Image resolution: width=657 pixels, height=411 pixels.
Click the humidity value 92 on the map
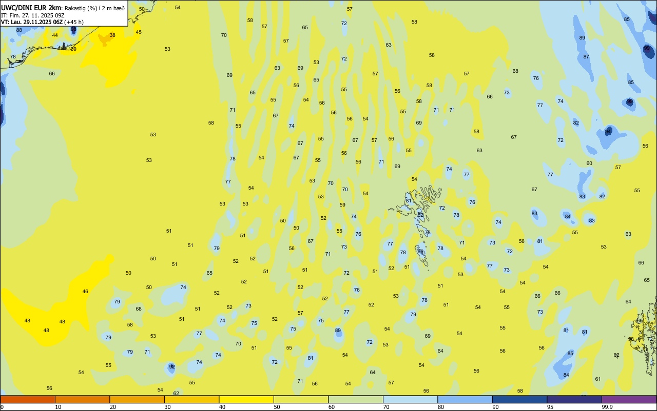pyautogui.click(x=172, y=366)
